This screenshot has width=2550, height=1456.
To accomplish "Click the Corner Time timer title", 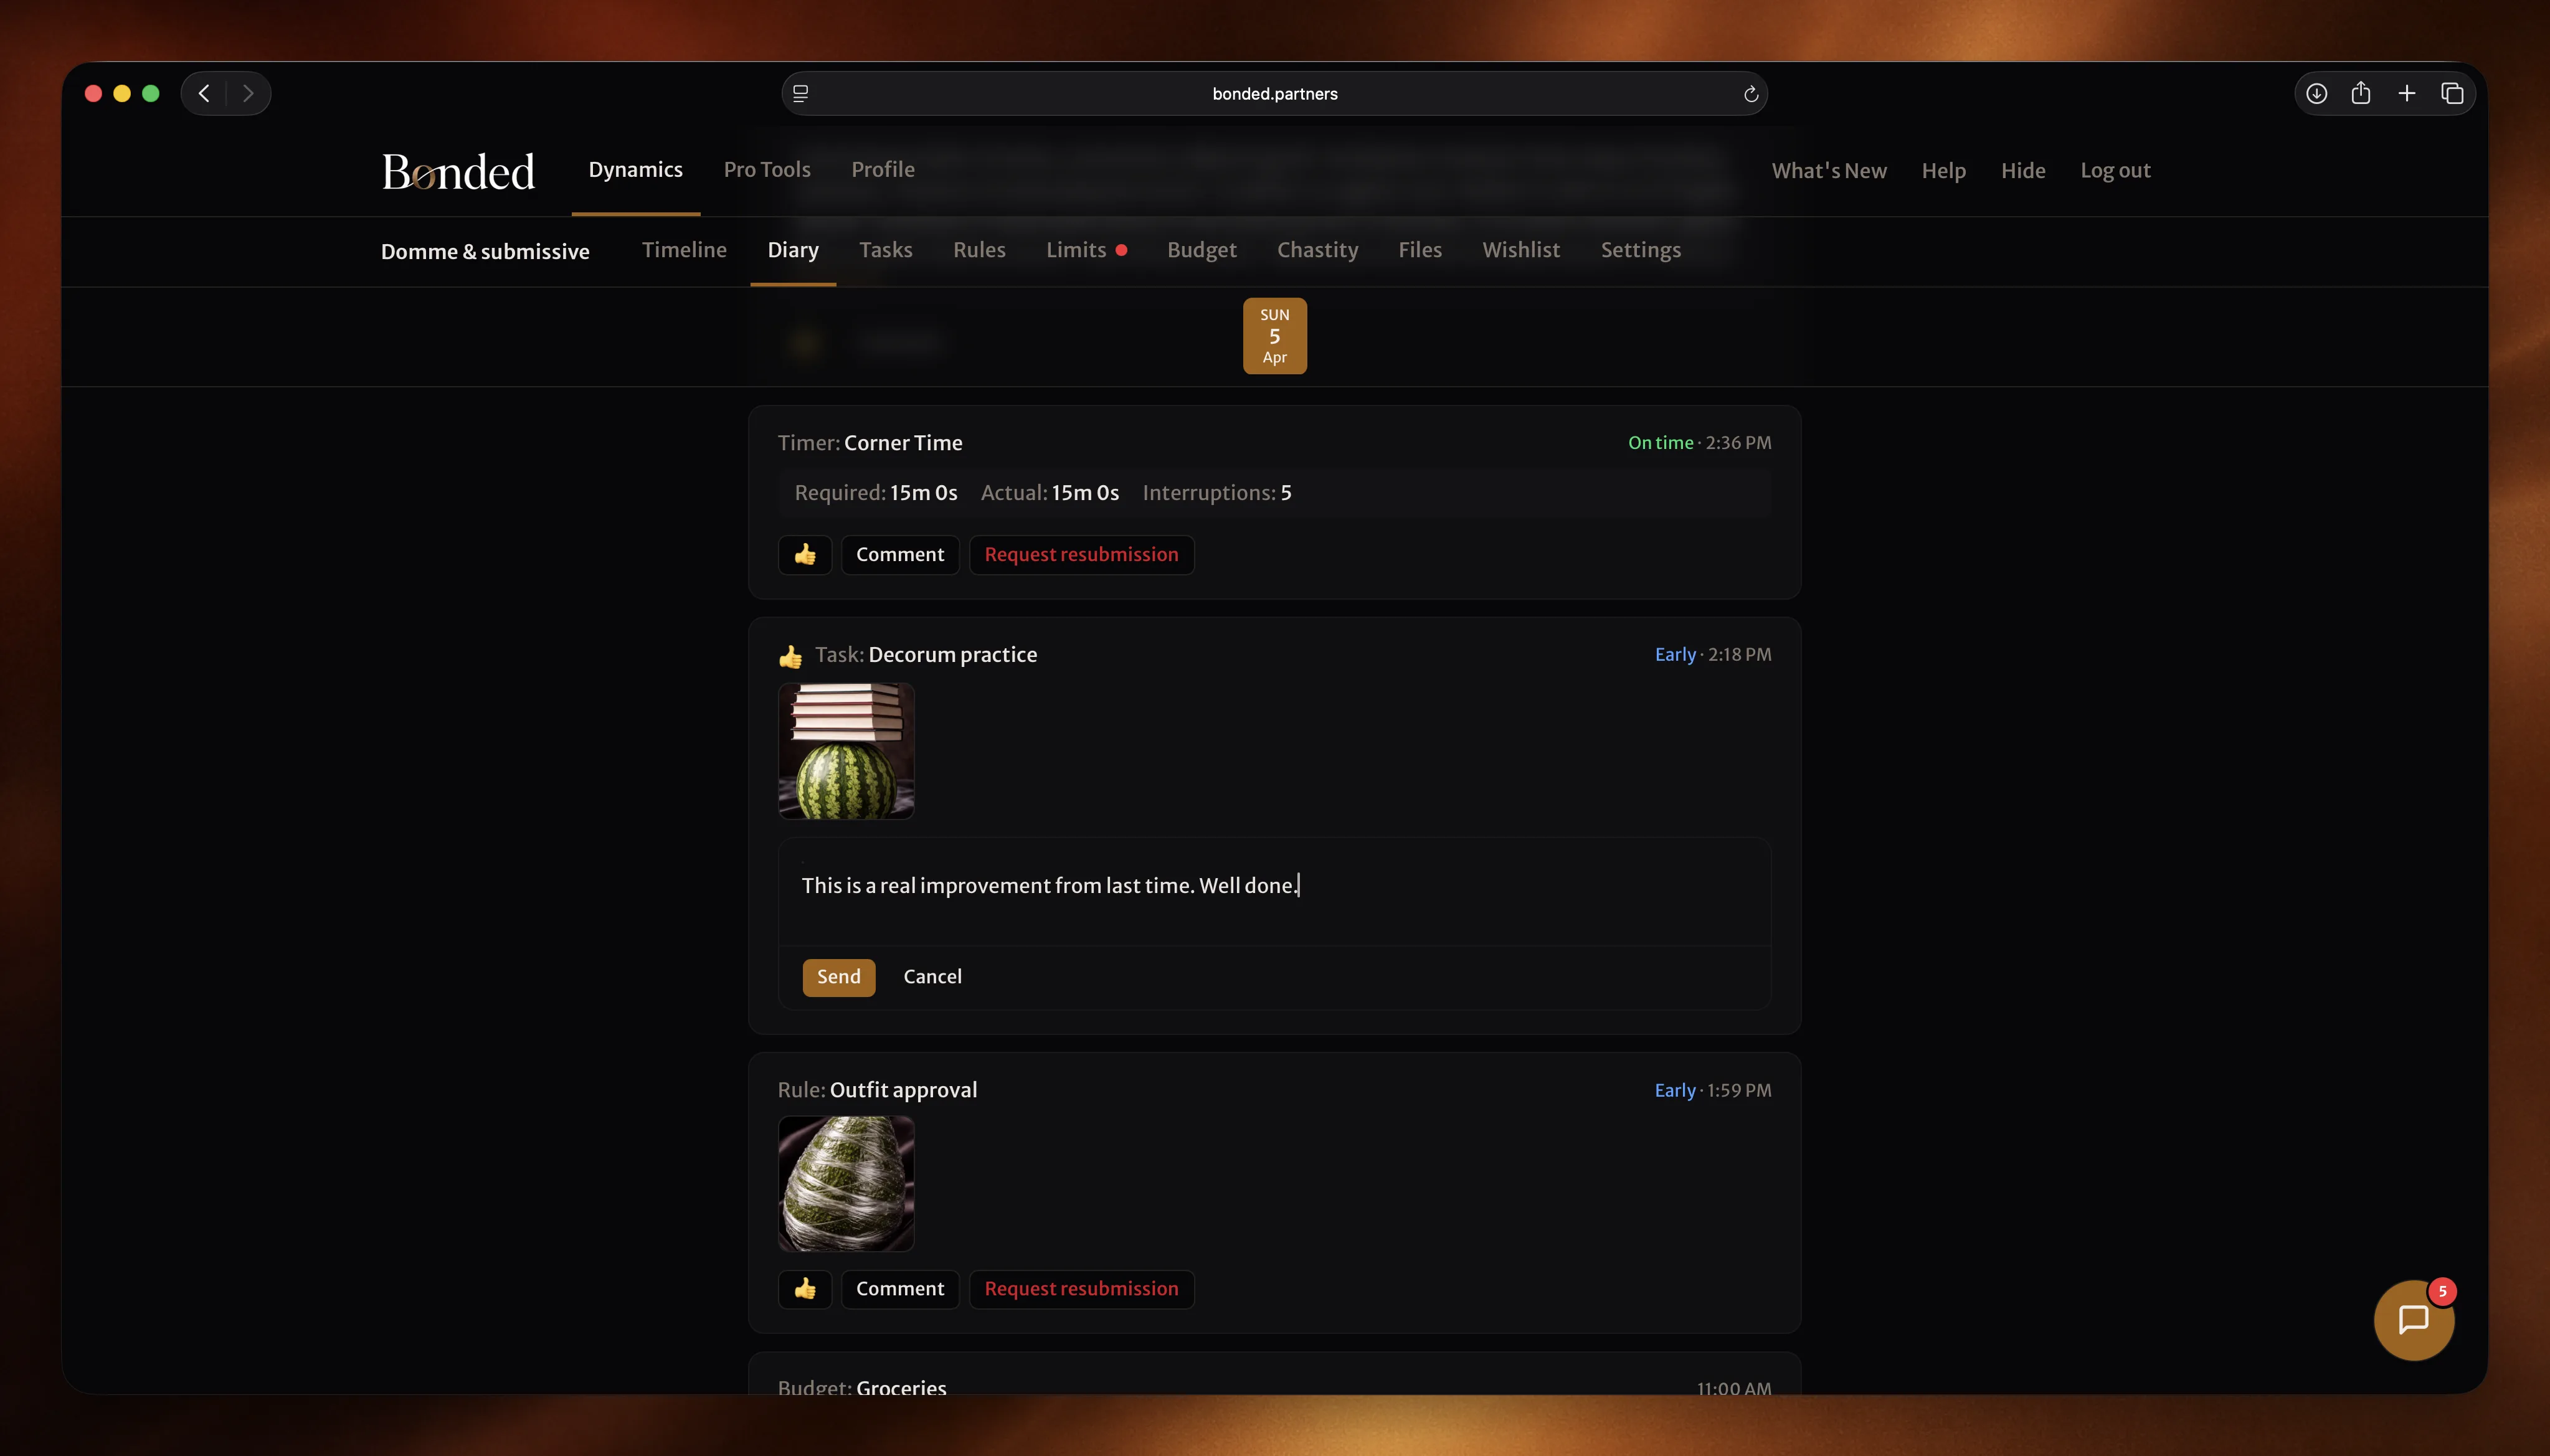I will coord(903,443).
